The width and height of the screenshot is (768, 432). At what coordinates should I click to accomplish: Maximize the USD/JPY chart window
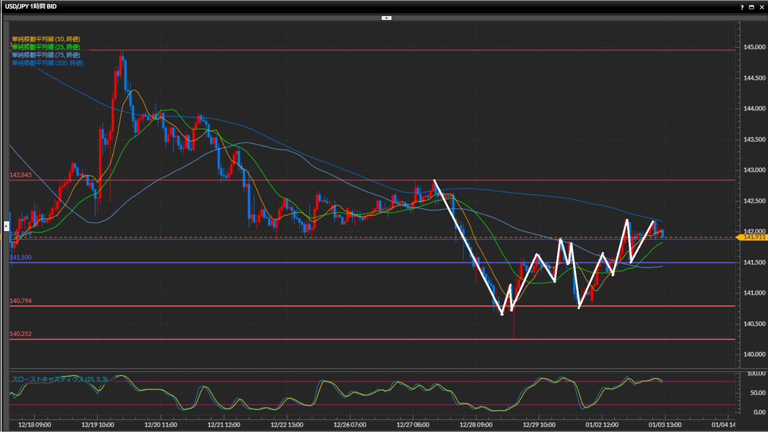pyautogui.click(x=752, y=7)
